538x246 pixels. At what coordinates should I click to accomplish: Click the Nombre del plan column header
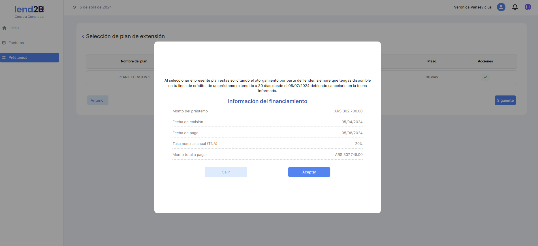point(134,61)
